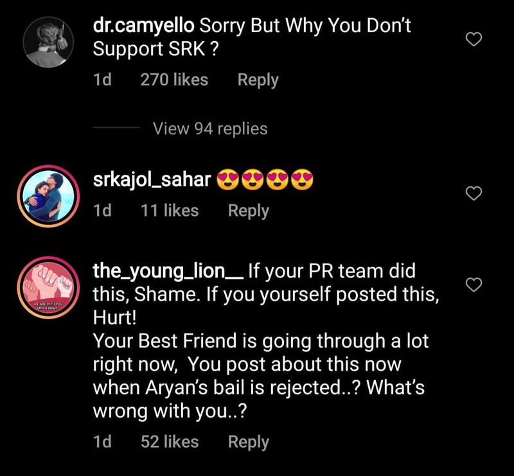Open srkajol_sahar profile picture story ring
Viewport: 514px width, 476px height.
point(46,197)
